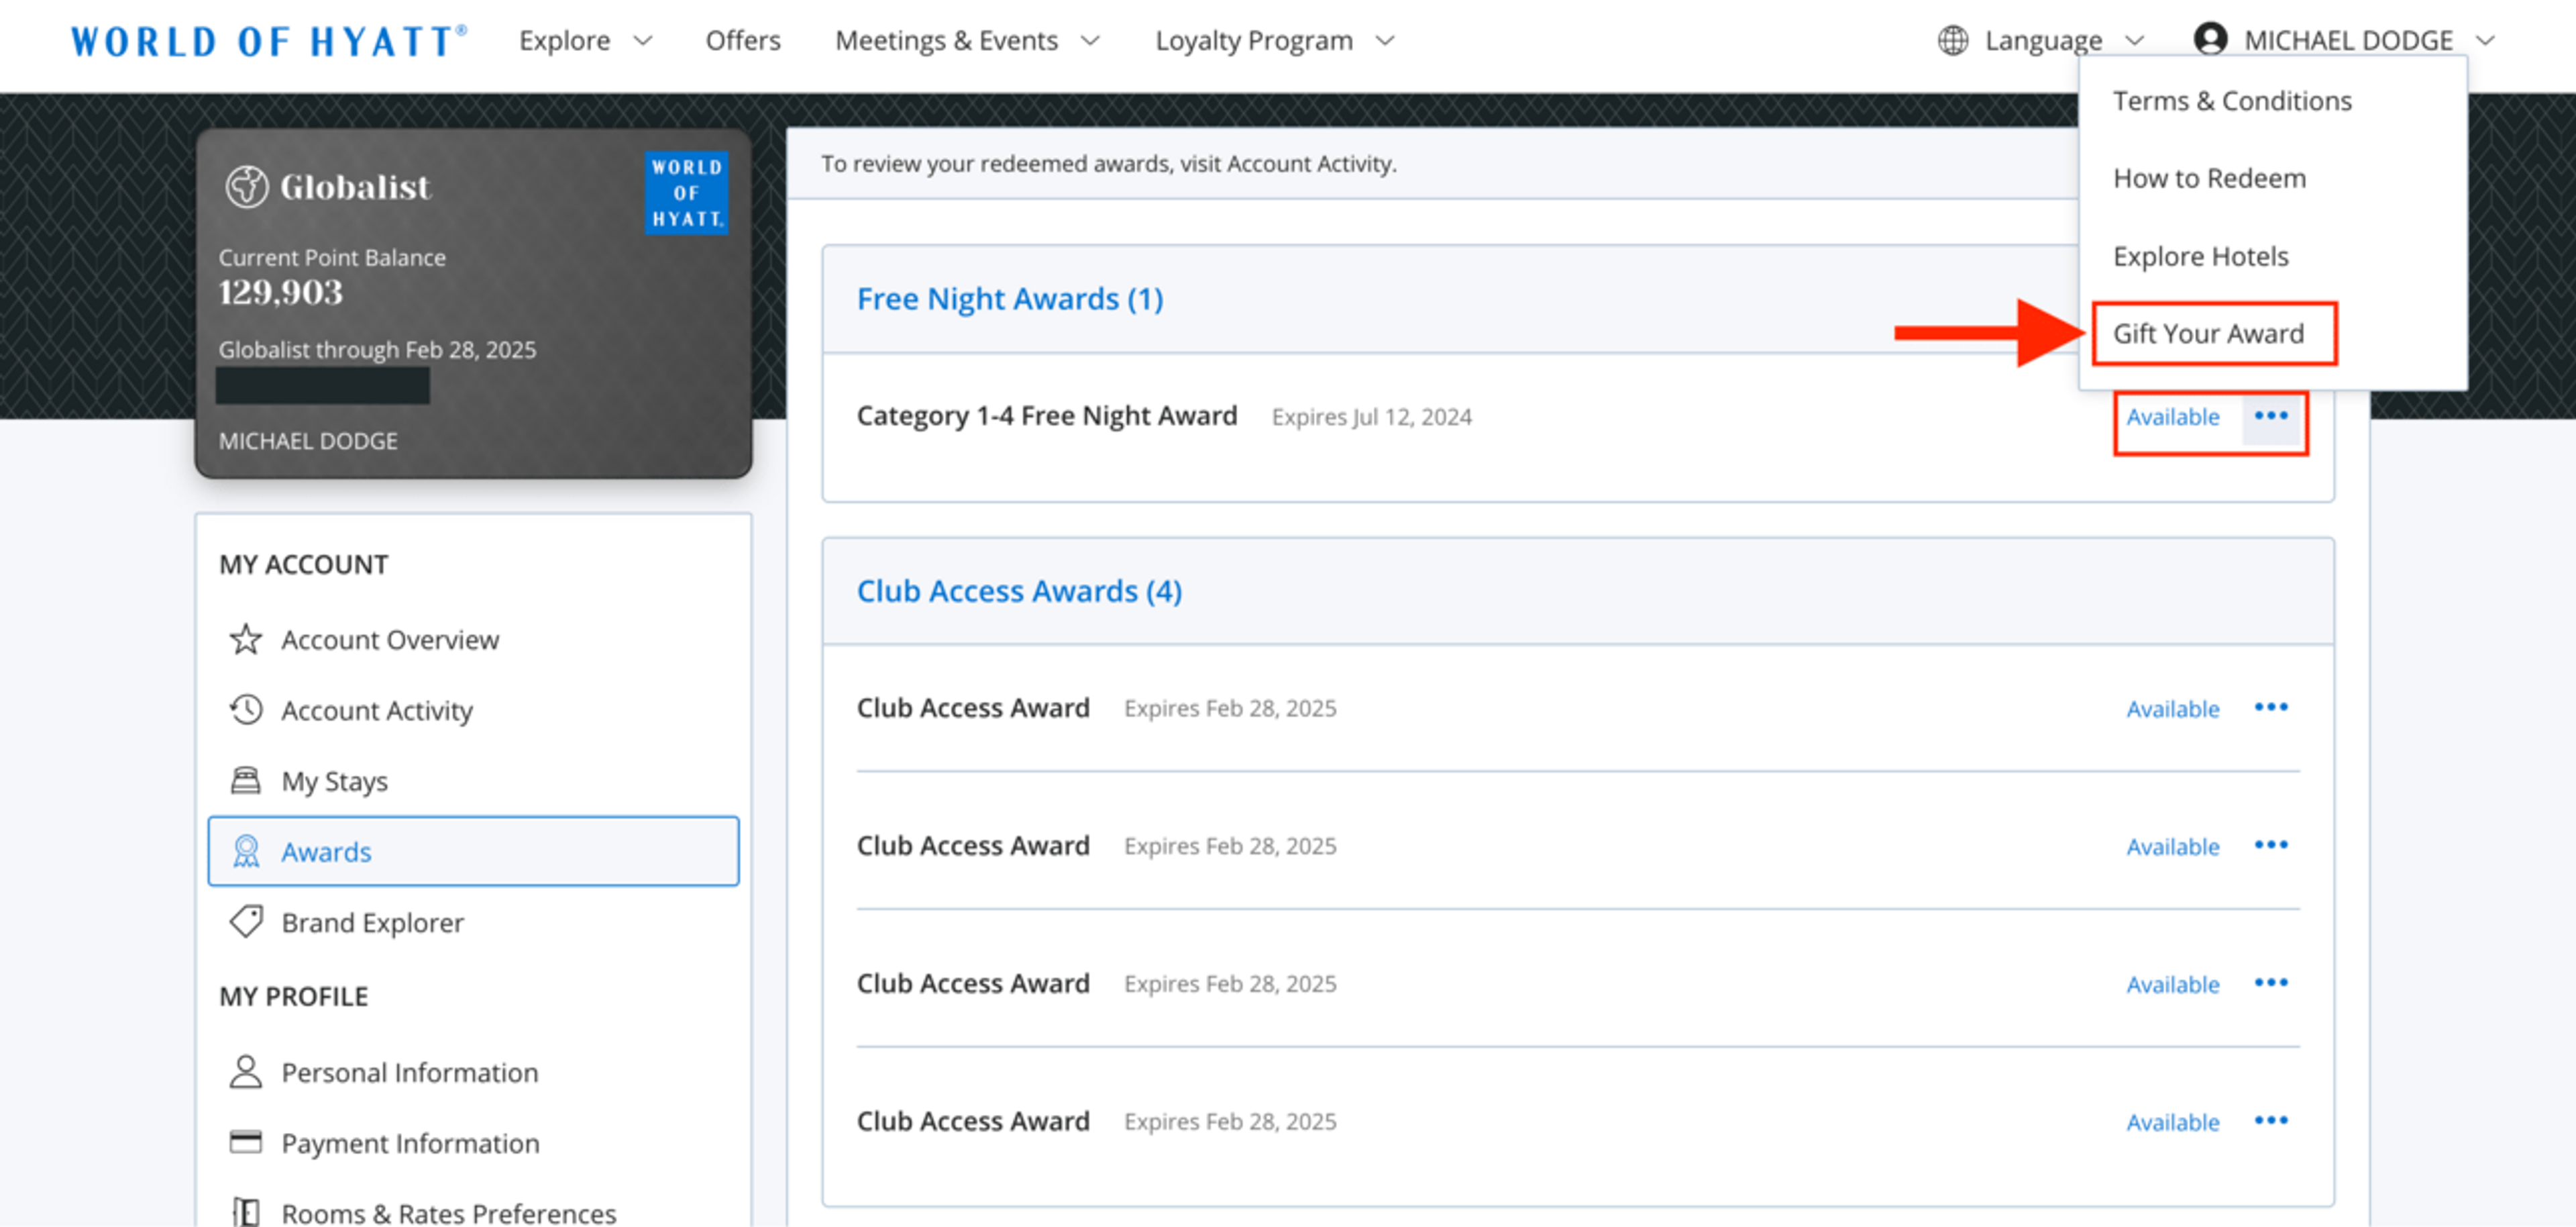The width and height of the screenshot is (2576, 1227).
Task: Click Available on first Club Access Award
Action: pyautogui.click(x=2172, y=709)
